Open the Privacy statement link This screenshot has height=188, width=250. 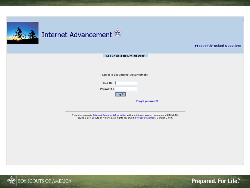tap(145, 118)
